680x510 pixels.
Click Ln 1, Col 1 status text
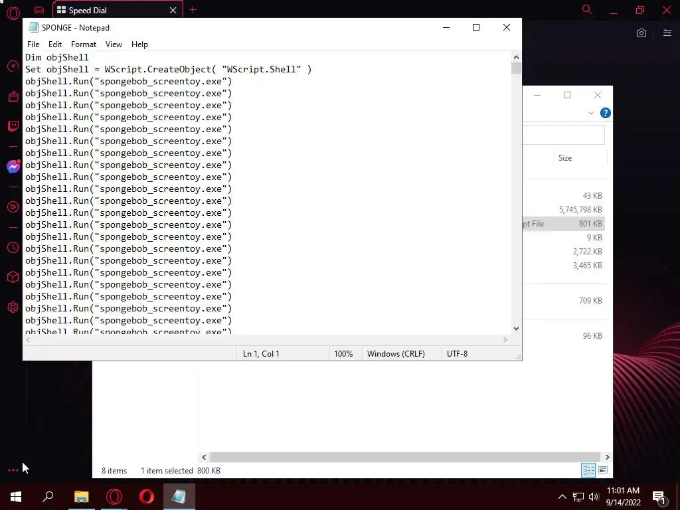[261, 354]
